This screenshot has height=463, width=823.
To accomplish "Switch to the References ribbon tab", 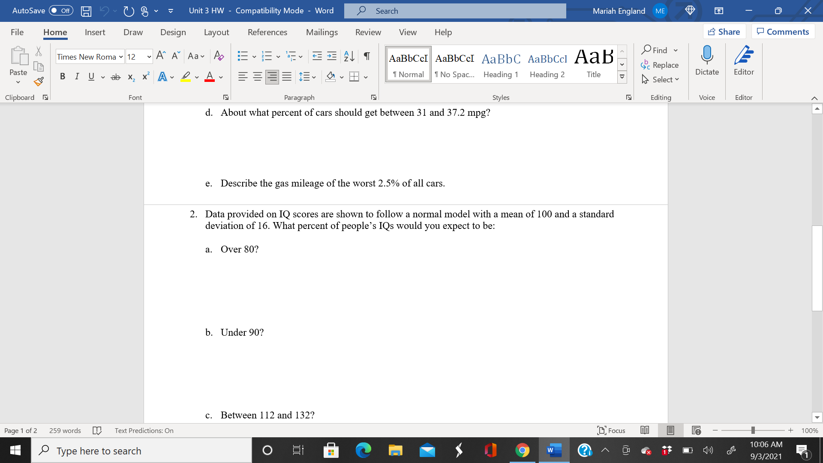I will (267, 32).
